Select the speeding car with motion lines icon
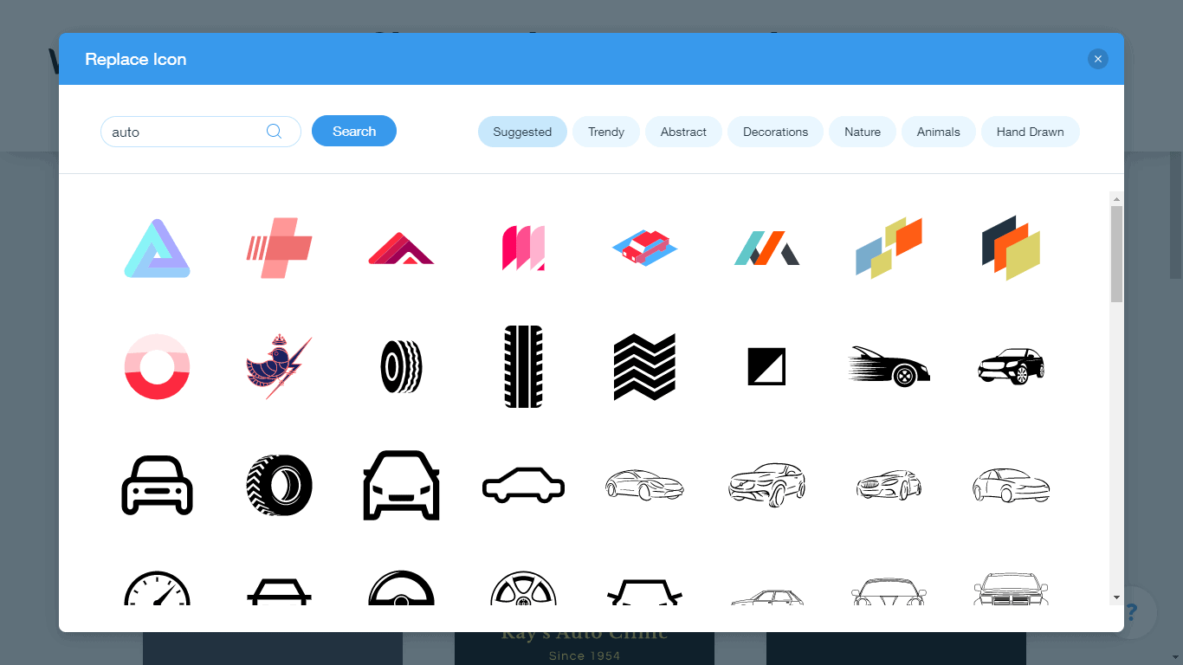 (x=889, y=366)
